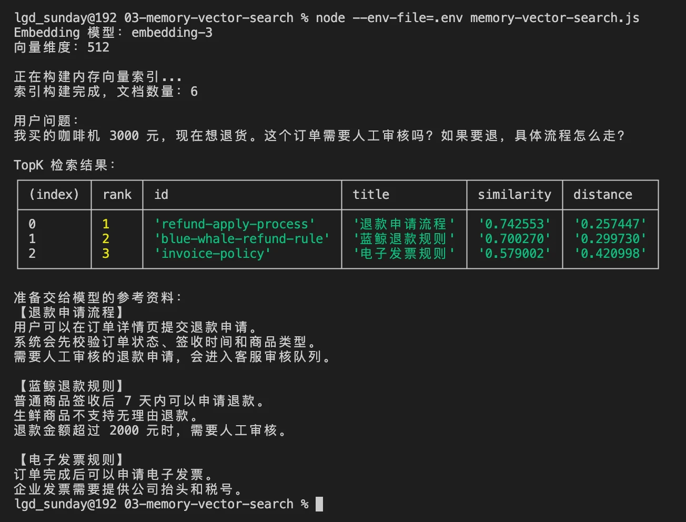Click the title cell '退款申请流程' in the table

[x=403, y=224]
